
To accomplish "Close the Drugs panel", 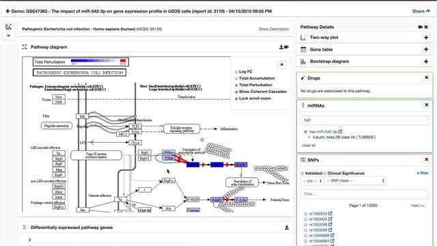I will 426,77.
